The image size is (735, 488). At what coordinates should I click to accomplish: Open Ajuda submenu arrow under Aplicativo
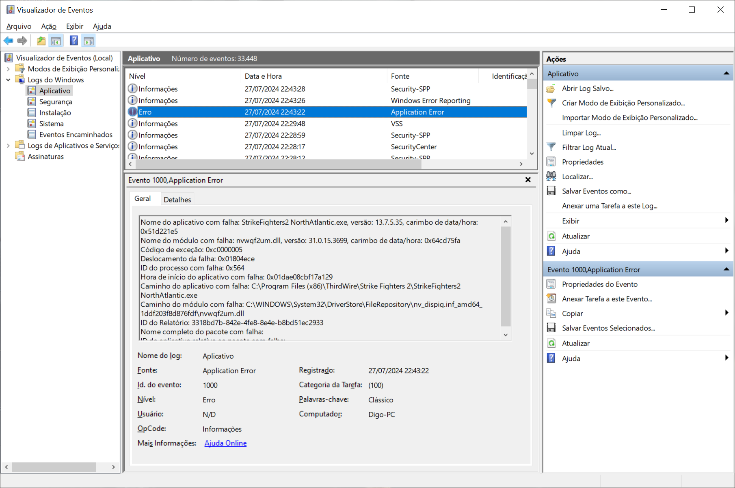click(x=726, y=251)
